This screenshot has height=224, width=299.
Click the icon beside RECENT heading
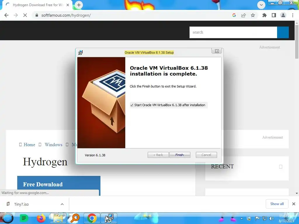pos(281,167)
